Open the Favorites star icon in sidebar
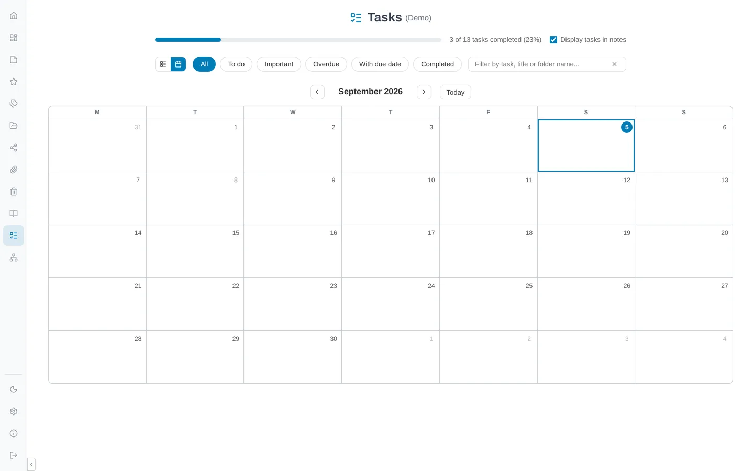 pos(14,82)
